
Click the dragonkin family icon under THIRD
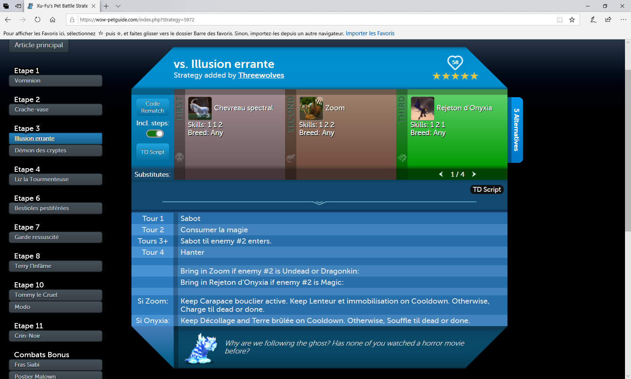402,158
